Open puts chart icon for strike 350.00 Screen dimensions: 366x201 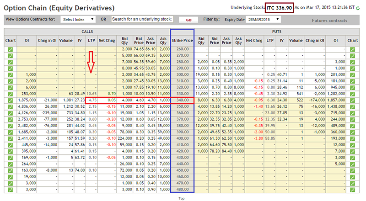point(352,107)
